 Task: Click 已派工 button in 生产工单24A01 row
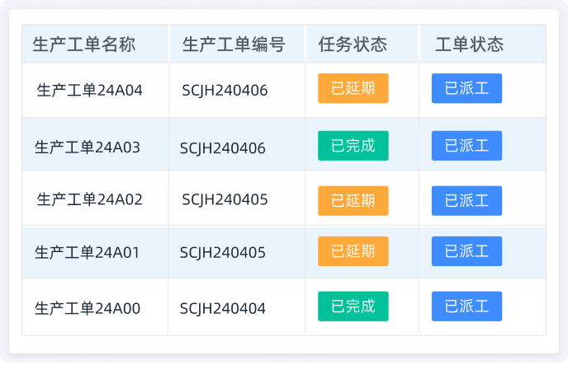466,251
